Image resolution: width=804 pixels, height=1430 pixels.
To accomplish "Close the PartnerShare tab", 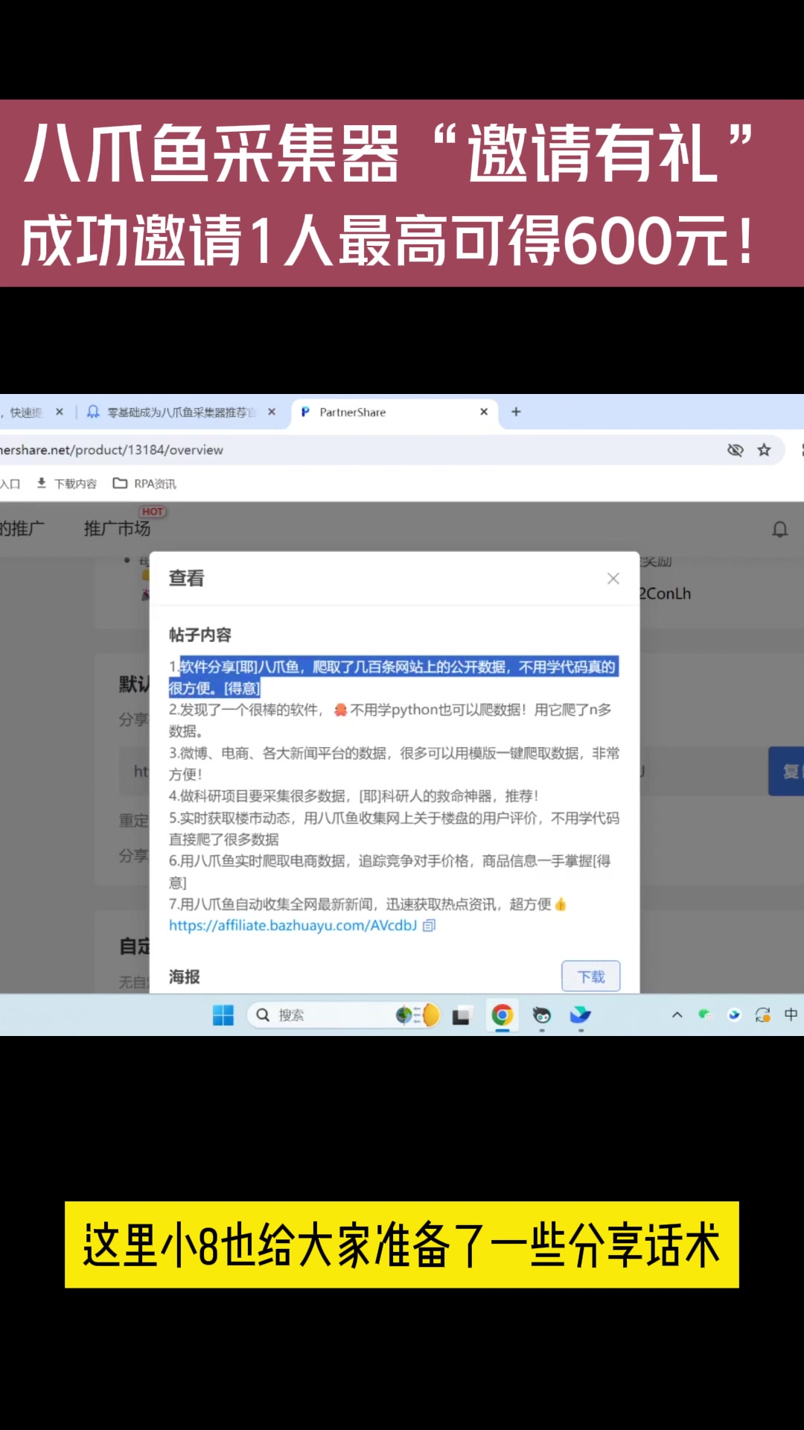I will coord(484,412).
